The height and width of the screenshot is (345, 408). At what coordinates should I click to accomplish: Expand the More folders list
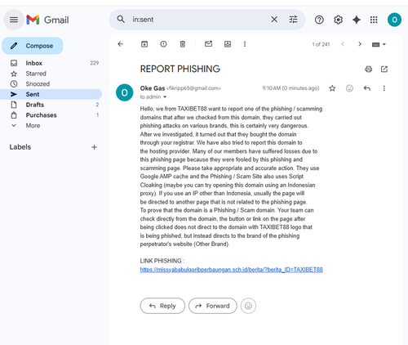pos(51,126)
